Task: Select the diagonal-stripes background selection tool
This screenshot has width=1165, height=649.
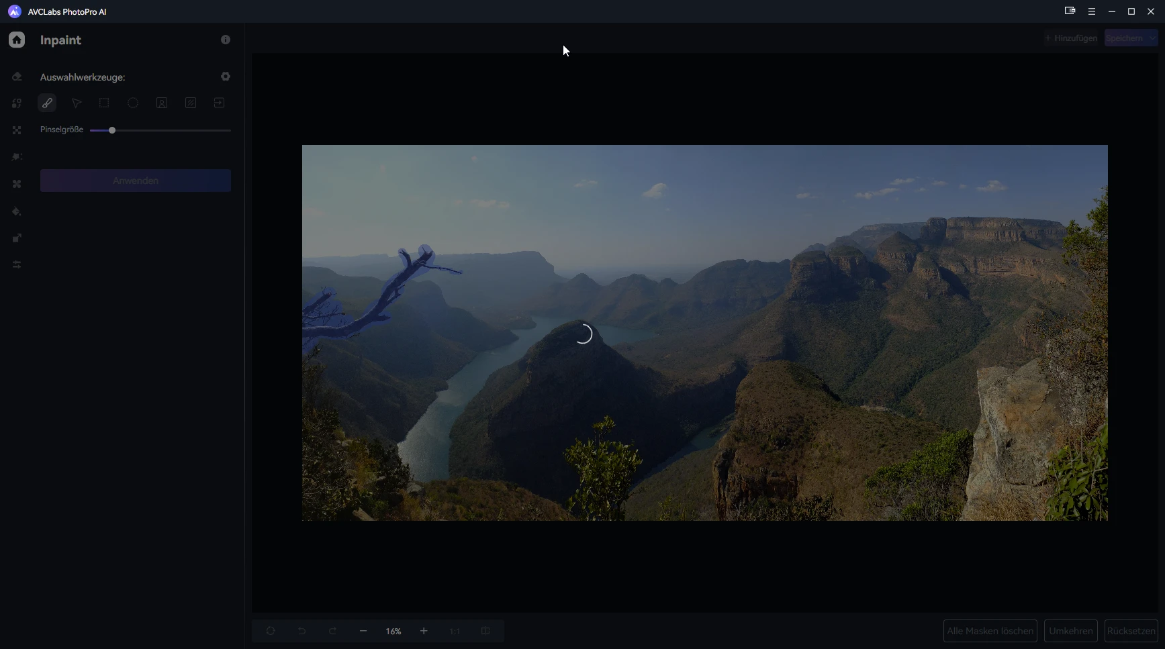Action: 191,103
